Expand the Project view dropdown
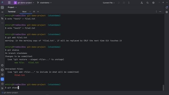Screen dimensions: 169x95 click(x=12, y=7)
